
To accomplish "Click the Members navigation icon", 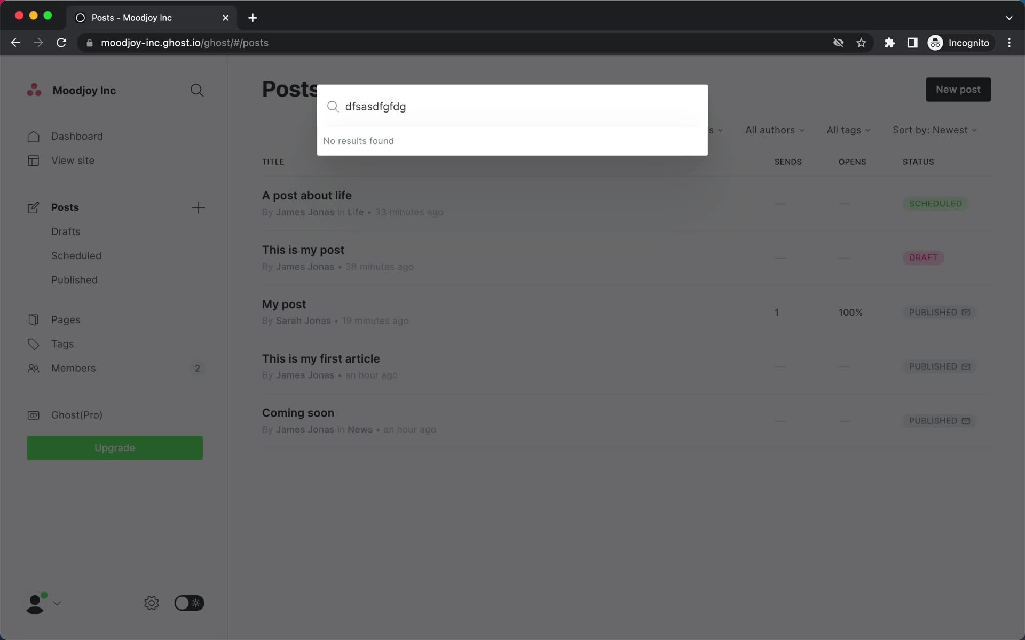I will pos(33,368).
